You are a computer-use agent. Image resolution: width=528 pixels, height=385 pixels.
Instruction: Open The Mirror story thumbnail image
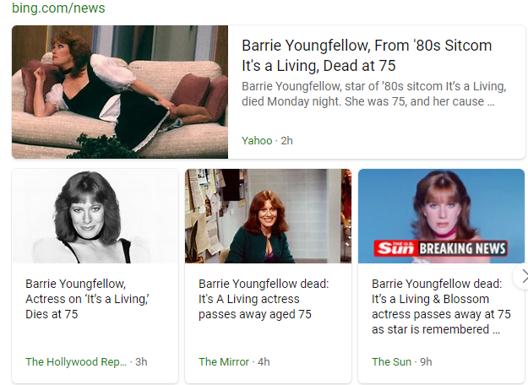click(x=268, y=216)
